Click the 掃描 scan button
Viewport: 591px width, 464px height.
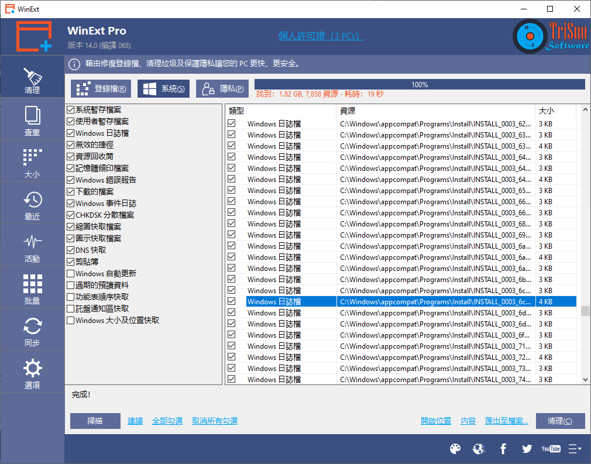pyautogui.click(x=95, y=421)
